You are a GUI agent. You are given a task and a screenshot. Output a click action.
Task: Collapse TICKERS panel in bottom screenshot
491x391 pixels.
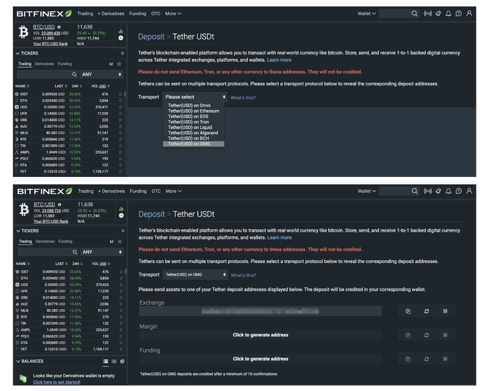[18, 231]
